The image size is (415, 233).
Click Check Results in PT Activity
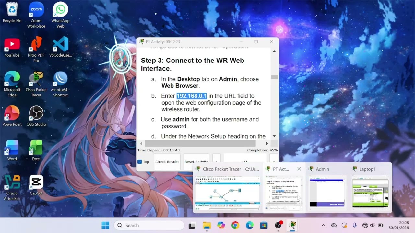[x=167, y=162]
